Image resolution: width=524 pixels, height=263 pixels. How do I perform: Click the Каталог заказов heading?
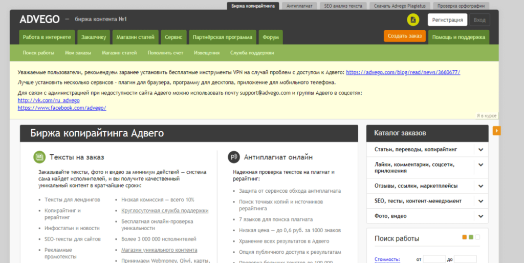[400, 133]
